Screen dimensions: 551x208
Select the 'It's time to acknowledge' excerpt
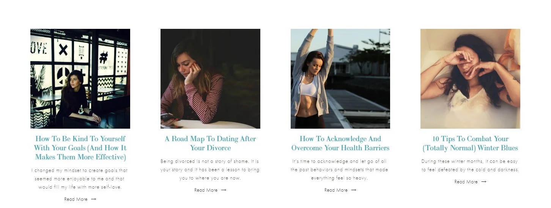[x=340, y=170]
